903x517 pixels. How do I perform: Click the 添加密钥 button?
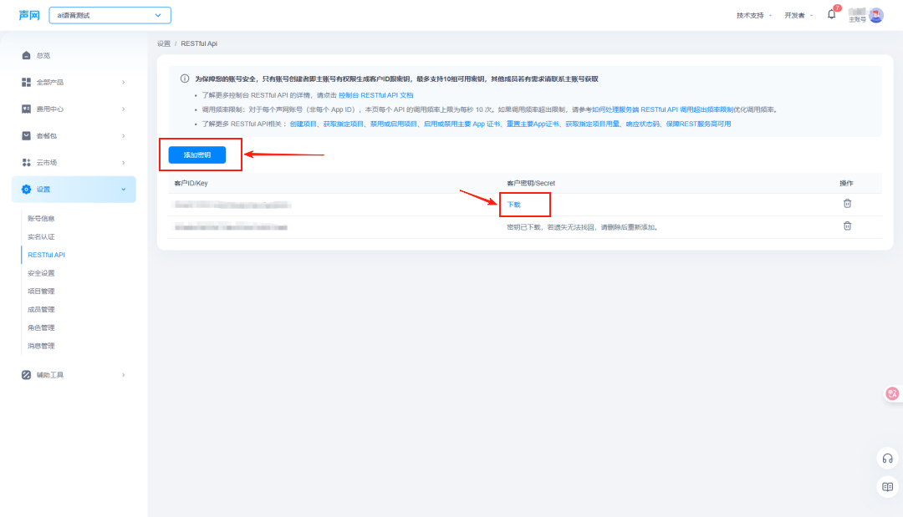[x=197, y=155]
